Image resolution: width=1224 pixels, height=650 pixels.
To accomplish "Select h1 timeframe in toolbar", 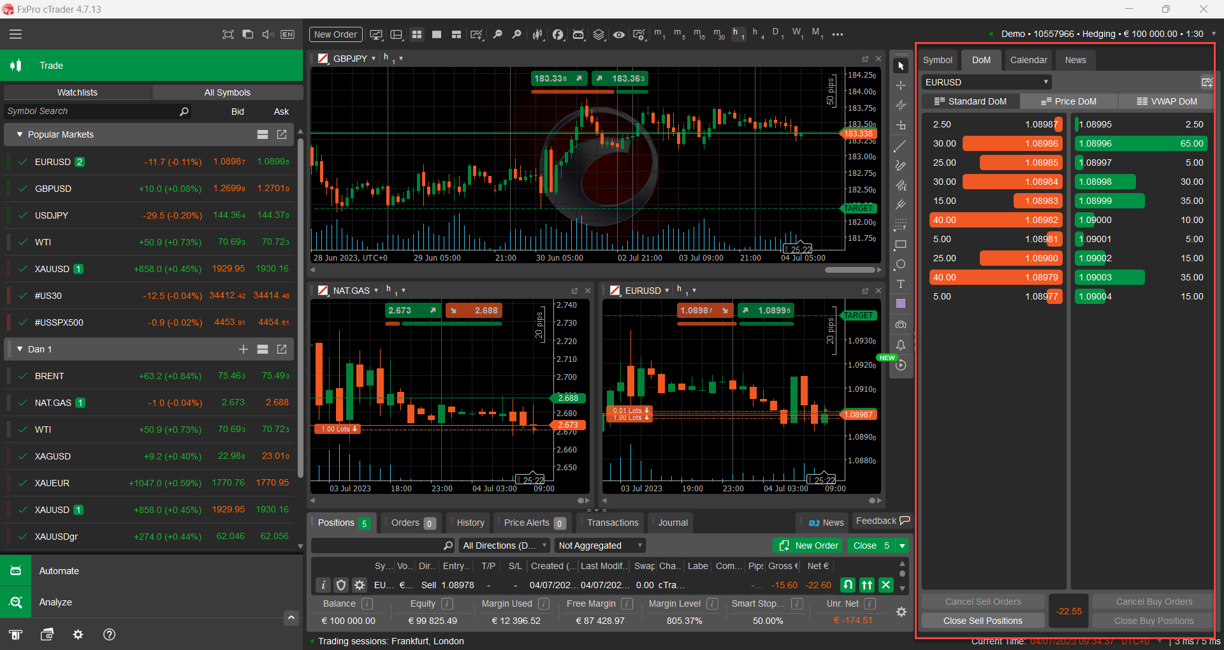I will 738,33.
